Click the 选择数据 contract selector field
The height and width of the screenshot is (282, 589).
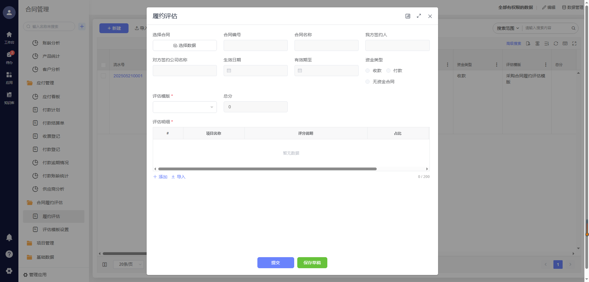185,45
